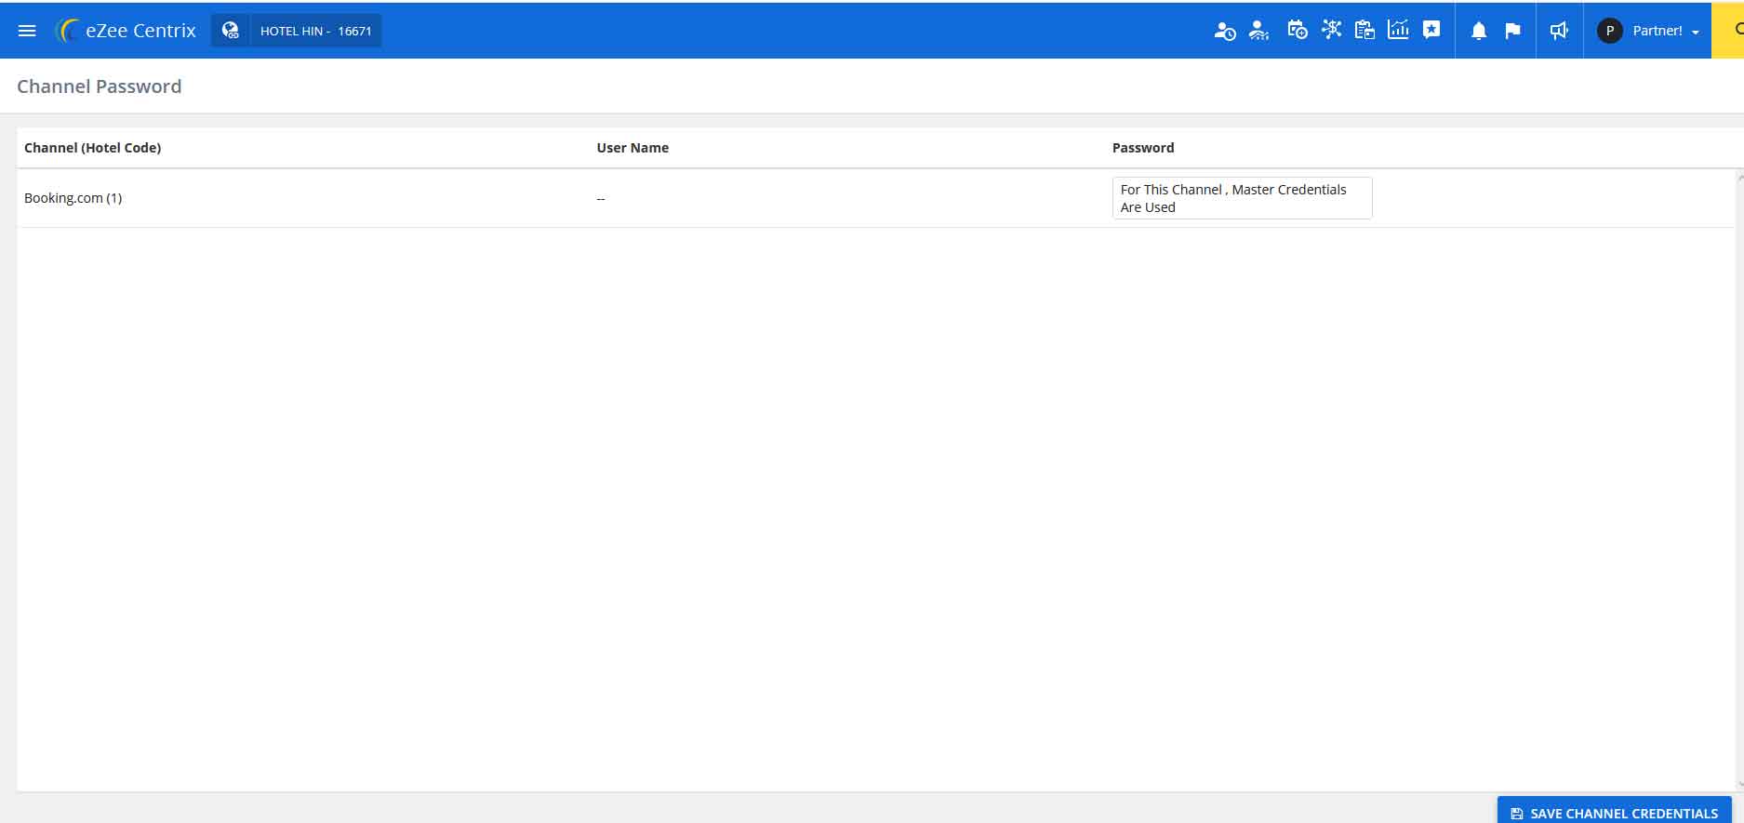This screenshot has width=1744, height=823.
Task: Open the notifications bell
Action: pos(1479,31)
